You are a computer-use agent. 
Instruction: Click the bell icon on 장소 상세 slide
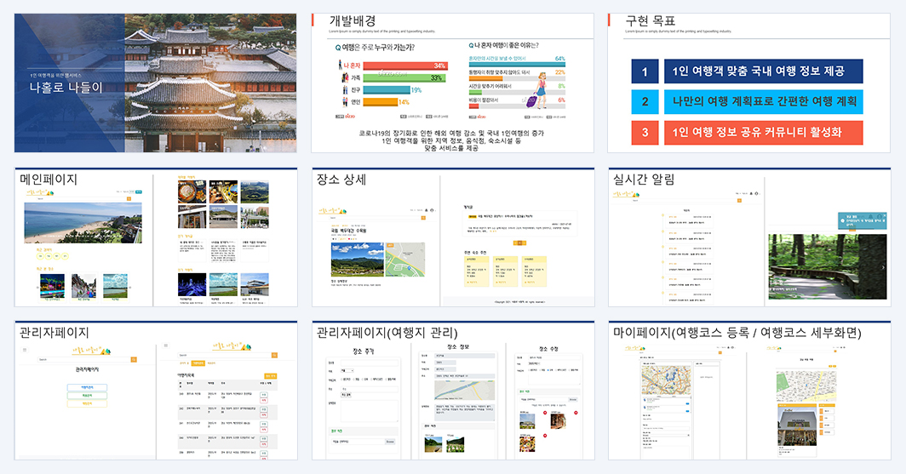[x=427, y=210]
